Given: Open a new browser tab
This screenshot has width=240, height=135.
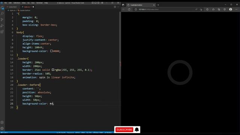Looking at the screenshot, I should (x=158, y=5).
